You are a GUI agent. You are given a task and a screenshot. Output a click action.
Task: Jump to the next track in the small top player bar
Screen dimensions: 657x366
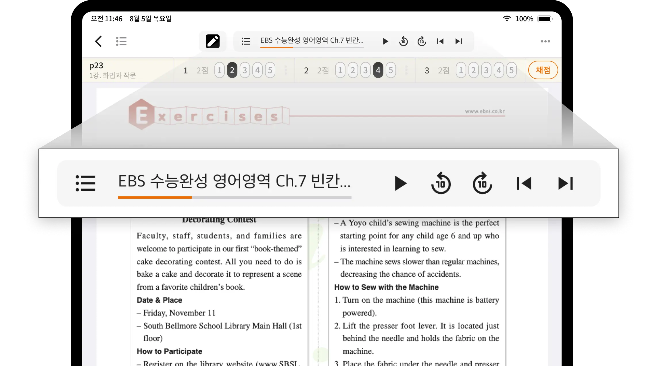click(x=459, y=41)
